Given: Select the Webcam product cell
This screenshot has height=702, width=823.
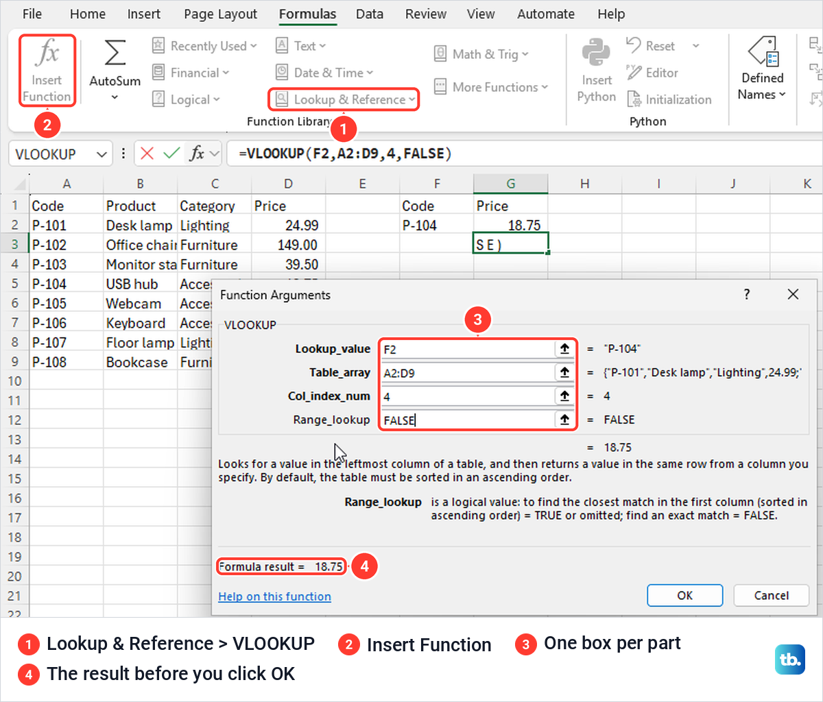Looking at the screenshot, I should click(x=140, y=303).
